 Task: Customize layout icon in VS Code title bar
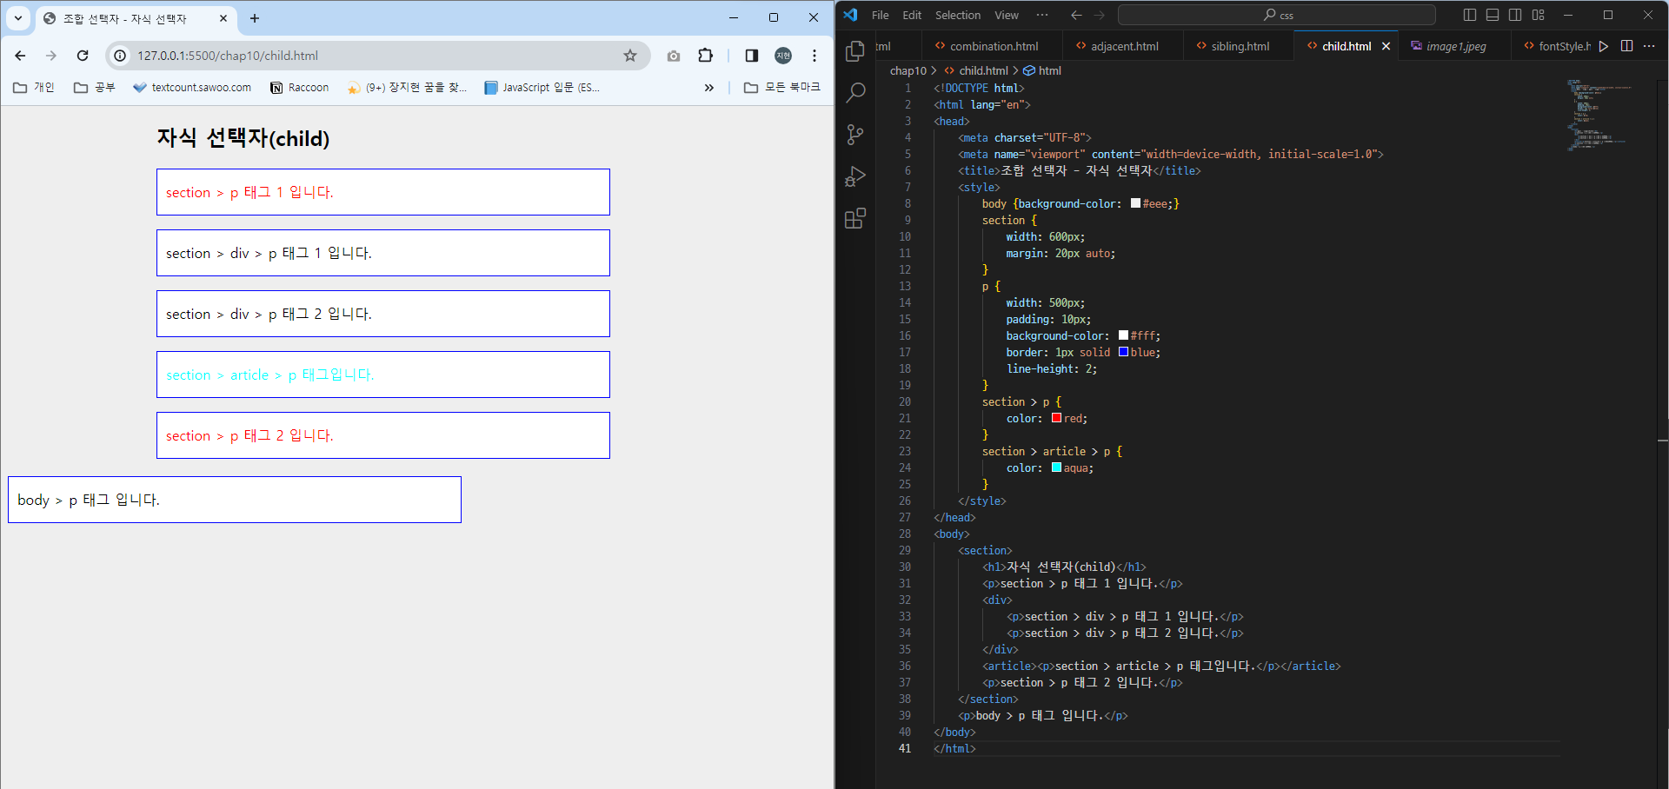point(1538,15)
